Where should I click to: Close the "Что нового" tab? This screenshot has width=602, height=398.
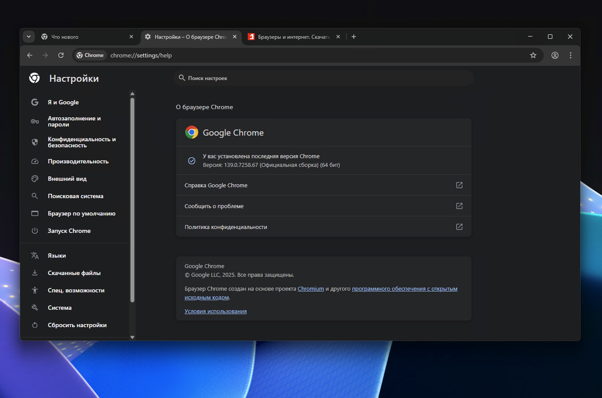point(131,37)
